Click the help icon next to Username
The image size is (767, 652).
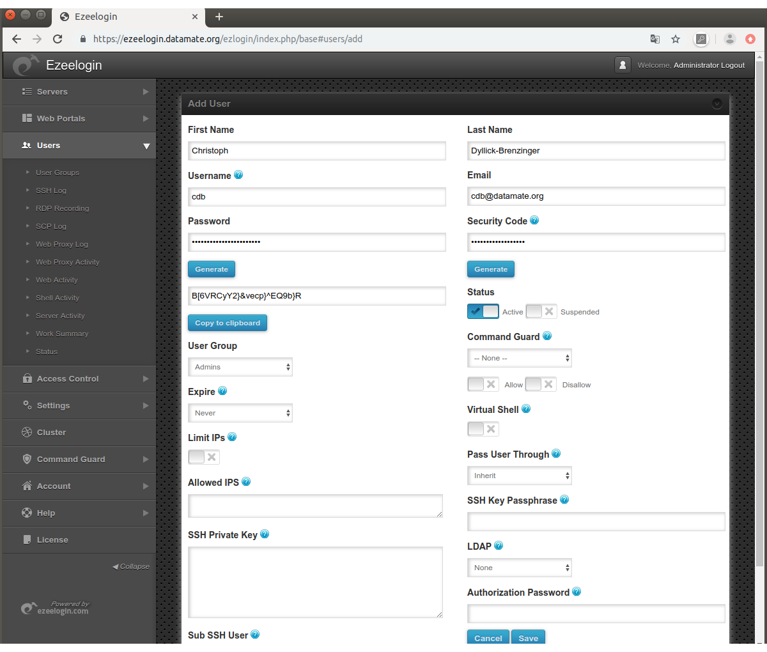(238, 175)
